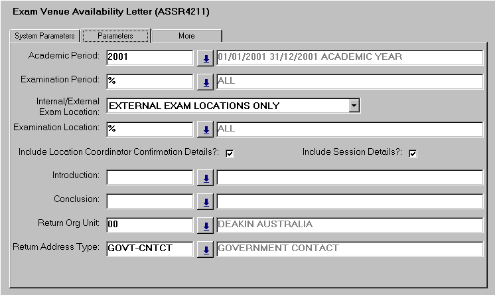The width and height of the screenshot is (495, 295).
Task: Expand the Internal/External Exam Location dropdown
Action: click(354, 106)
